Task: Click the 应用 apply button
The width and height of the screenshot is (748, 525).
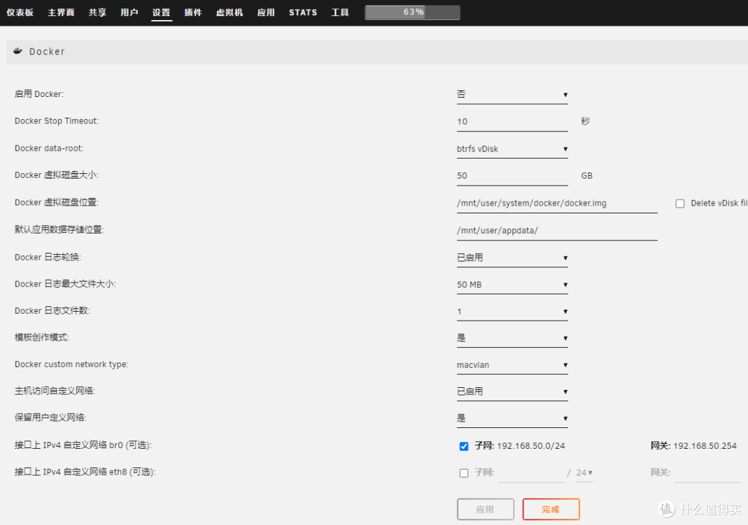Action: [485, 509]
